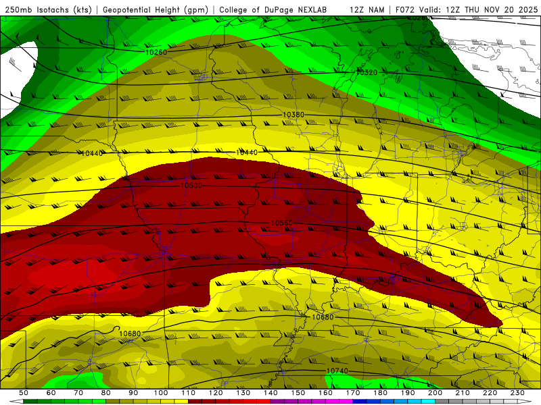Click the color bar value 160

325,393
